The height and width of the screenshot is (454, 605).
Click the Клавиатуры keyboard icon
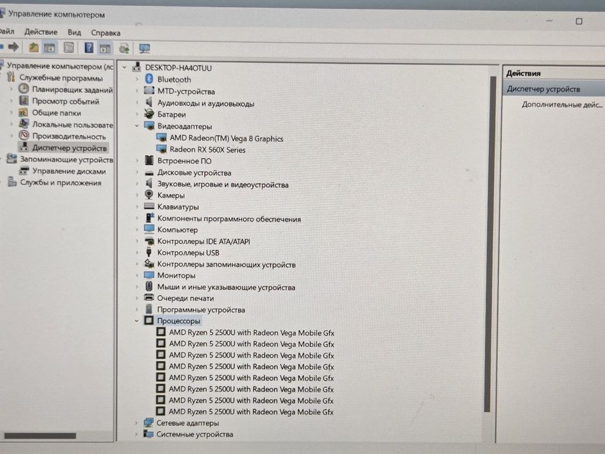[x=149, y=206]
